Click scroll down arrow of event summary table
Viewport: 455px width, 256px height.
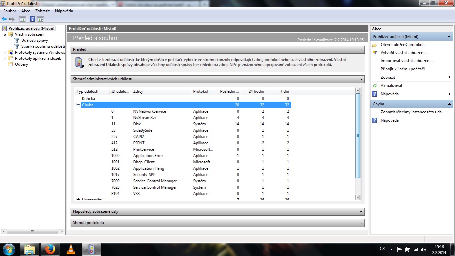tap(358, 197)
